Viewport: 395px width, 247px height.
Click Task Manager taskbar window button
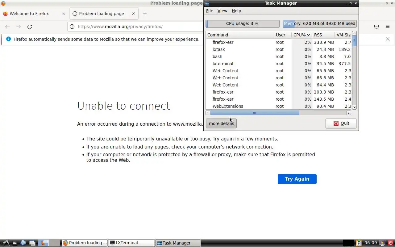[178, 243]
